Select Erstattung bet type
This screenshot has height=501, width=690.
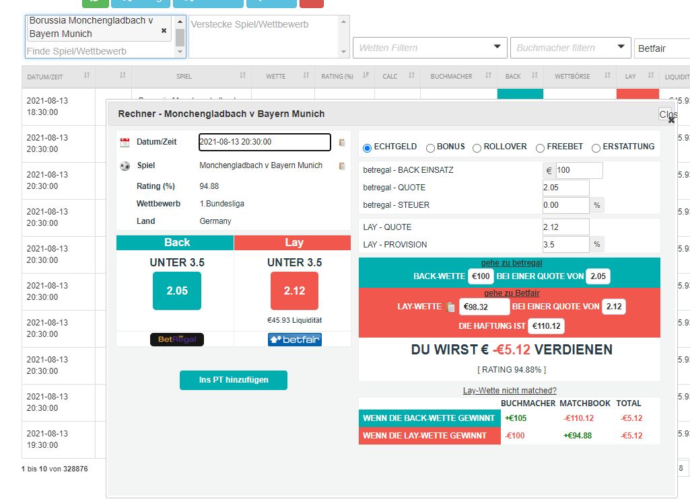coord(596,148)
